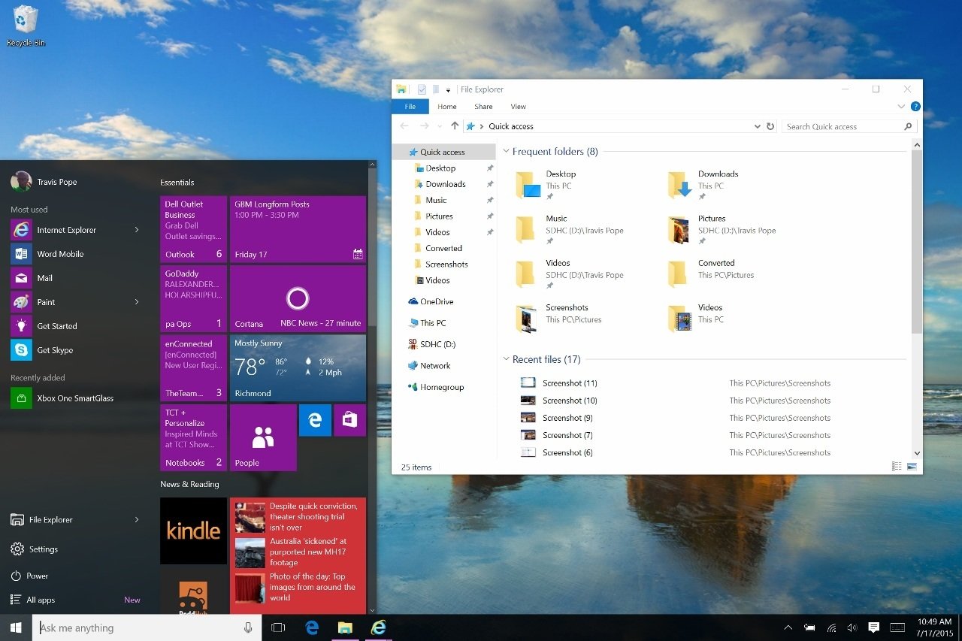This screenshot has height=641, width=962.
Task: Click the touch keyboard tray icon
Action: pos(897,627)
